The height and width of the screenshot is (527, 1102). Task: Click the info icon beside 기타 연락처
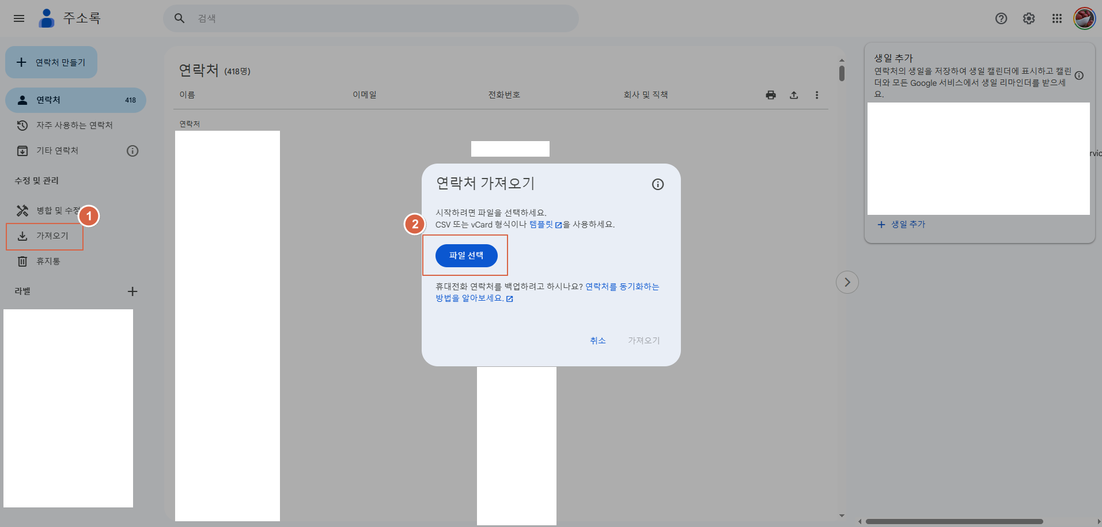(132, 151)
